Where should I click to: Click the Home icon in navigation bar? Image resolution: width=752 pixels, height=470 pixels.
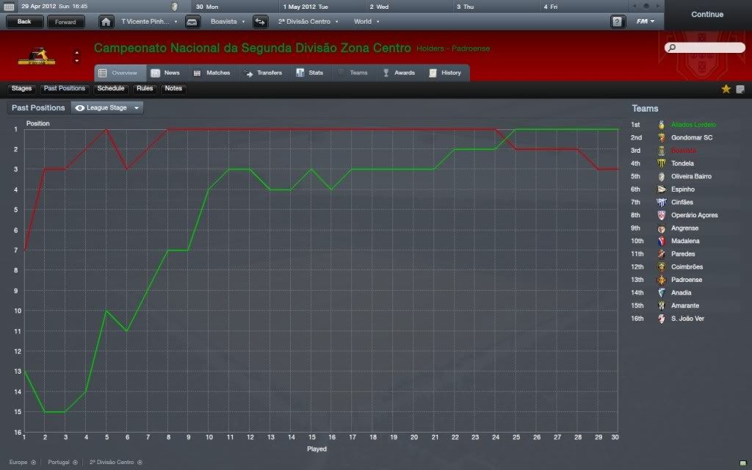(x=106, y=21)
